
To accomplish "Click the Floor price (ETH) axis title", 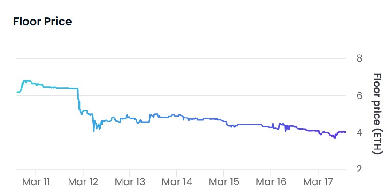I will pyautogui.click(x=377, y=114).
